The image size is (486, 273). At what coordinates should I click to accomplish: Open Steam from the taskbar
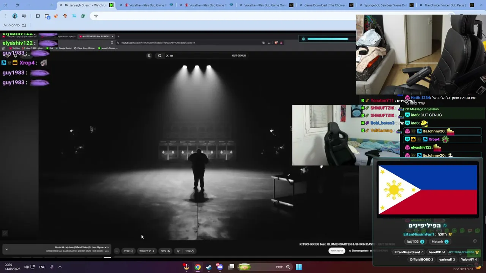tap(208, 267)
